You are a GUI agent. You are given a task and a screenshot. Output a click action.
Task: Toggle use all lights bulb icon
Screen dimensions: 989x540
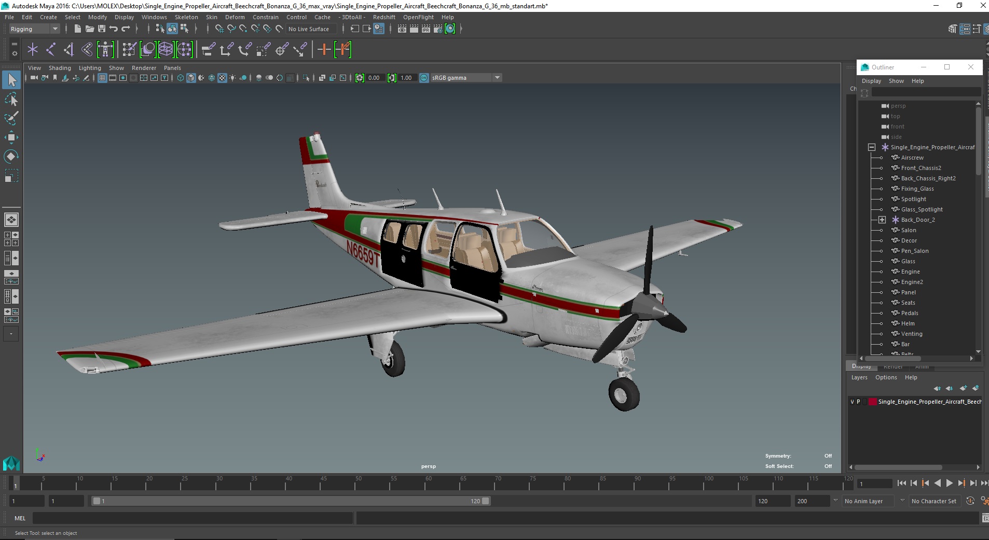pyautogui.click(x=232, y=78)
